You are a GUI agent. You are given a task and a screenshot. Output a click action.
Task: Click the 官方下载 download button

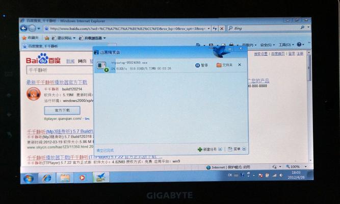(62, 110)
